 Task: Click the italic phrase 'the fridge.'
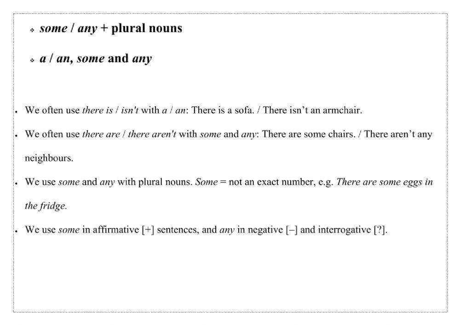coord(46,206)
